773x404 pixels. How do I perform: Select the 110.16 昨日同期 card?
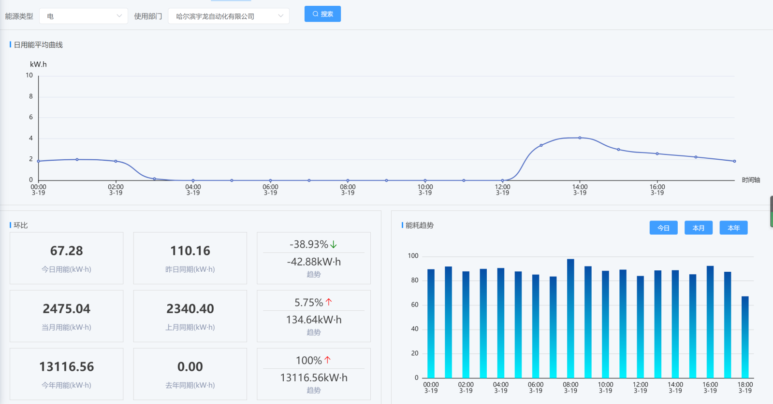(x=190, y=258)
